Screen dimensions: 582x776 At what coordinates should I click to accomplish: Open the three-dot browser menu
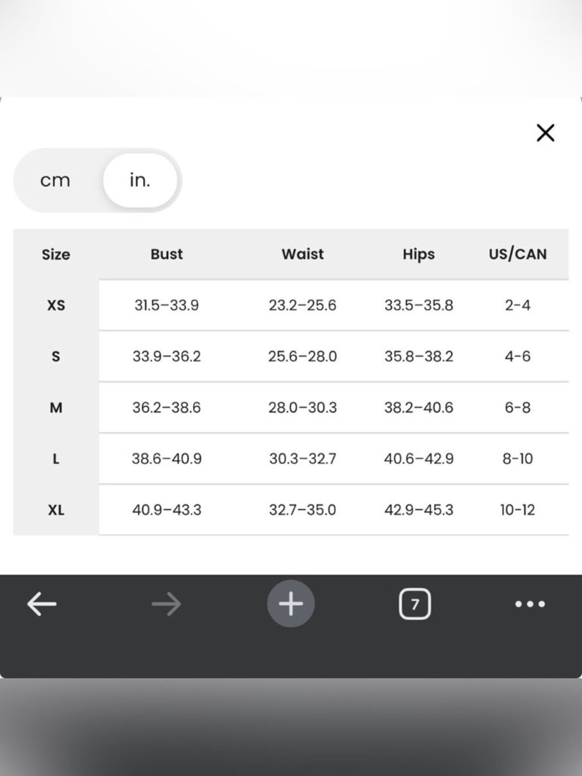pyautogui.click(x=530, y=604)
